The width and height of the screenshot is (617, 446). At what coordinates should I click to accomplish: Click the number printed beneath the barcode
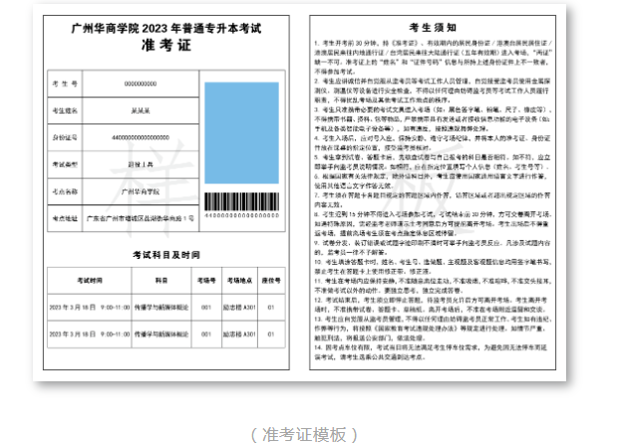(241, 215)
